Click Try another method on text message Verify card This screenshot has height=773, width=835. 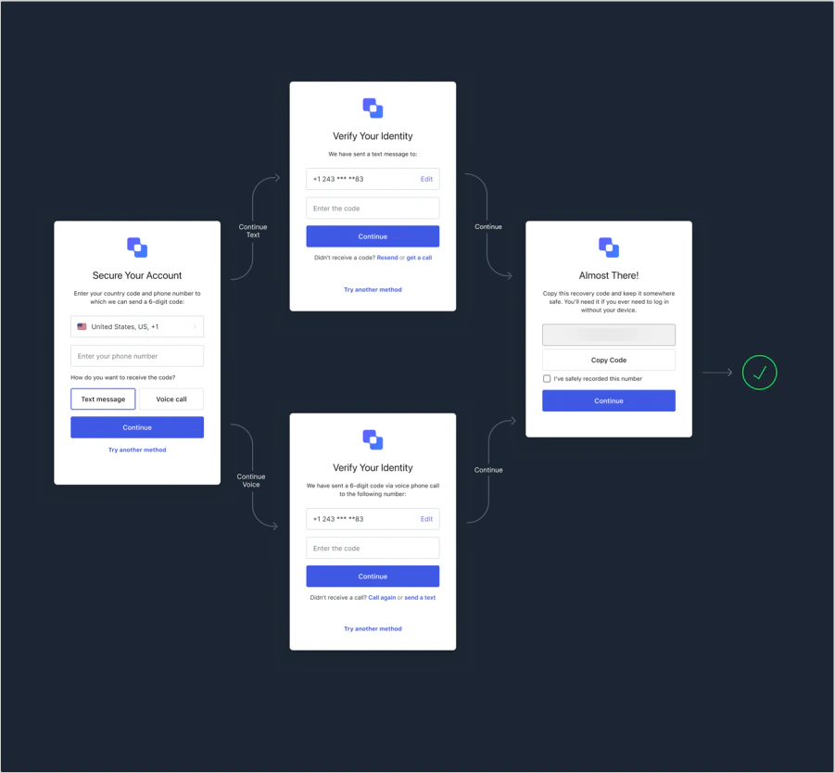click(373, 290)
